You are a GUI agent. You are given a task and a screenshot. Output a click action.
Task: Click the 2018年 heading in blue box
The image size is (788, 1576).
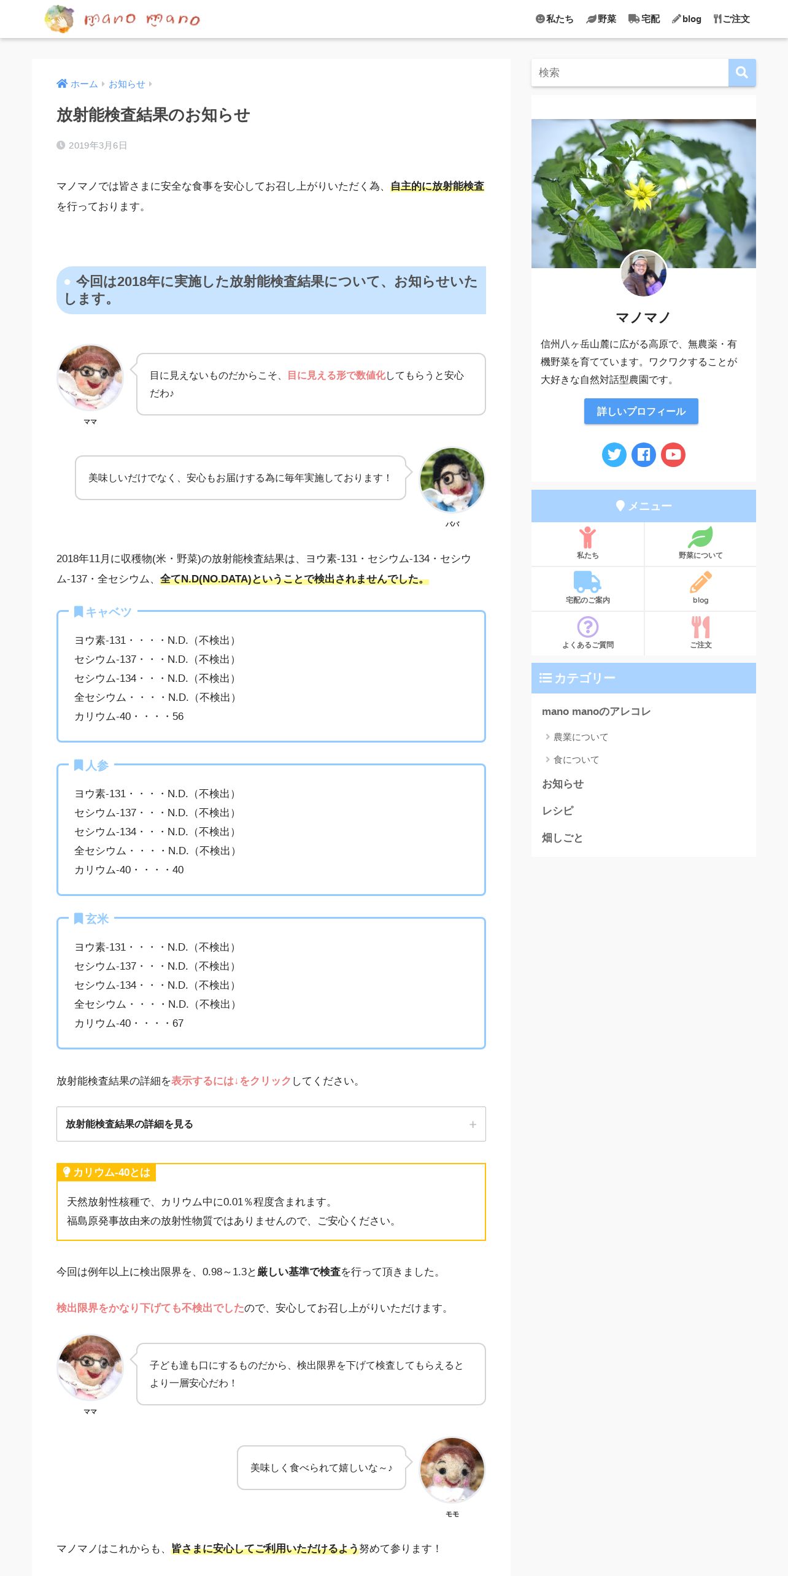pos(271,290)
